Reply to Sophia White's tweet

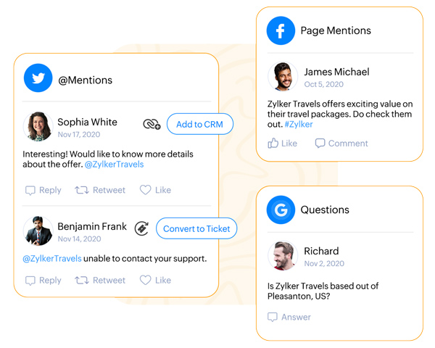[x=43, y=190]
